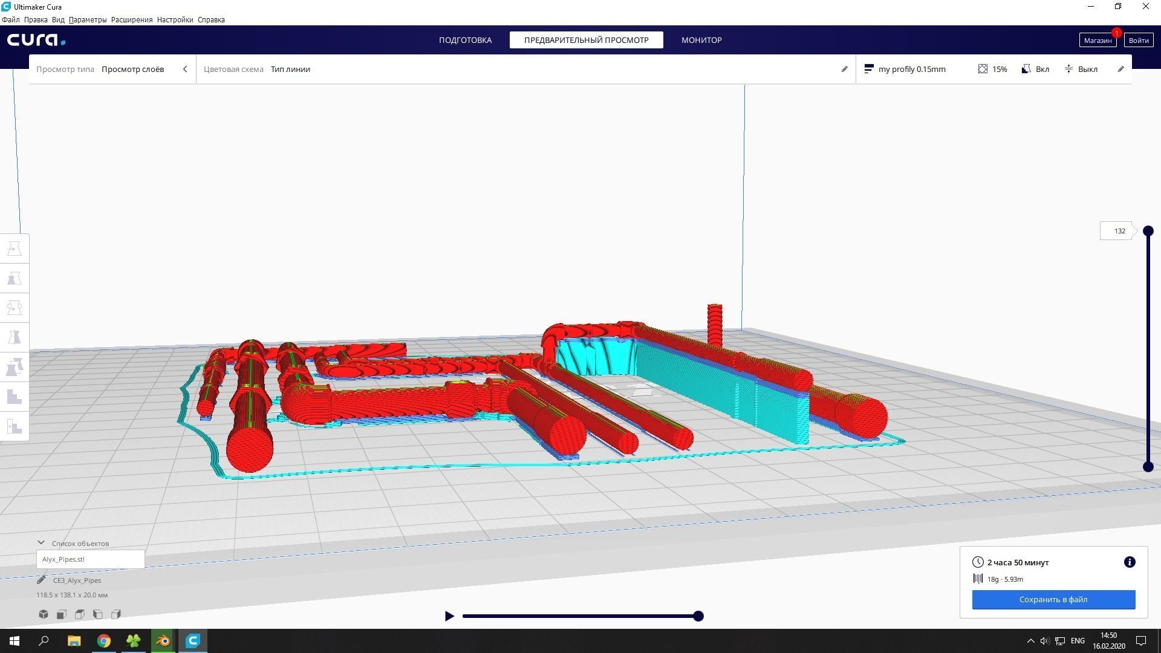
Task: Select the Scale tool in left toolbar
Action: [x=15, y=278]
